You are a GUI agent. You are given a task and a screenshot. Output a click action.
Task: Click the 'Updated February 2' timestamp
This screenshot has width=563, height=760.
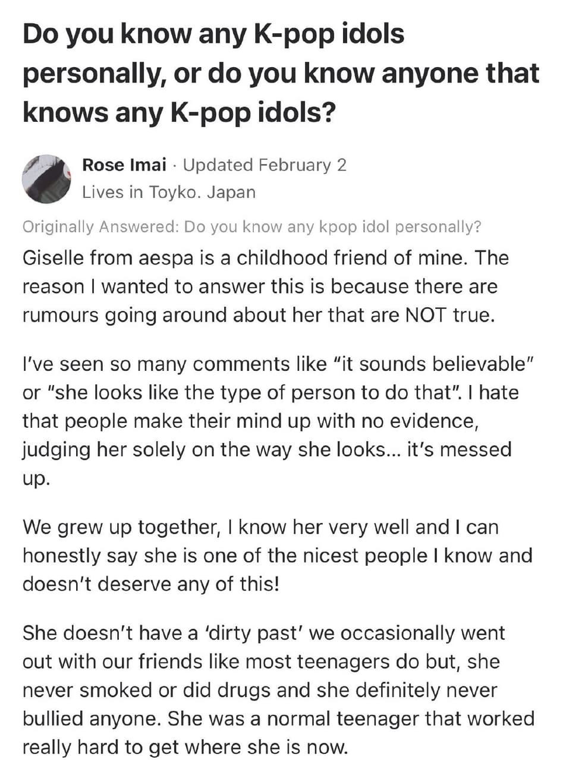point(265,165)
